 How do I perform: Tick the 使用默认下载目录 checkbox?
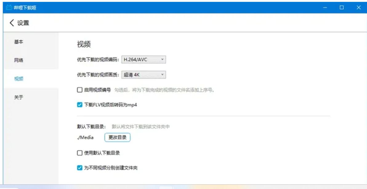click(79, 153)
